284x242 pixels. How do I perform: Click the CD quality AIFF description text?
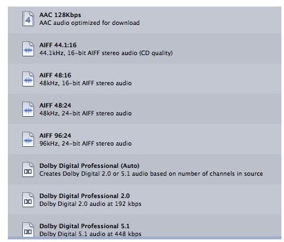[106, 53]
